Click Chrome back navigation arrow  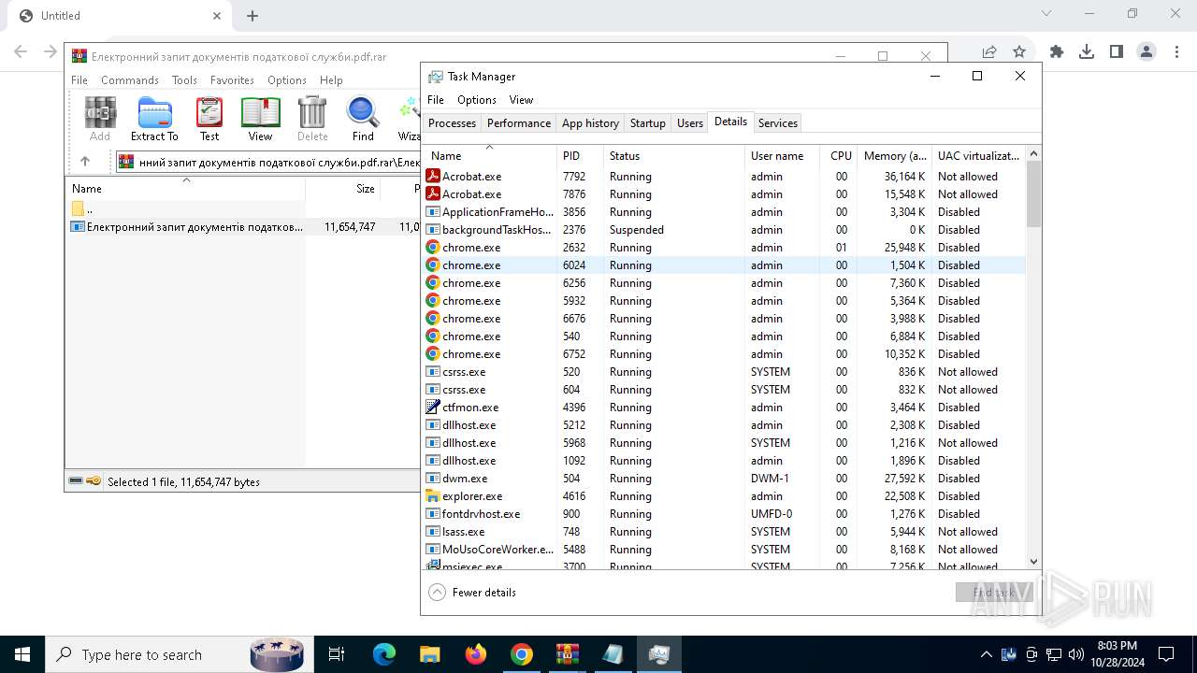(21, 52)
